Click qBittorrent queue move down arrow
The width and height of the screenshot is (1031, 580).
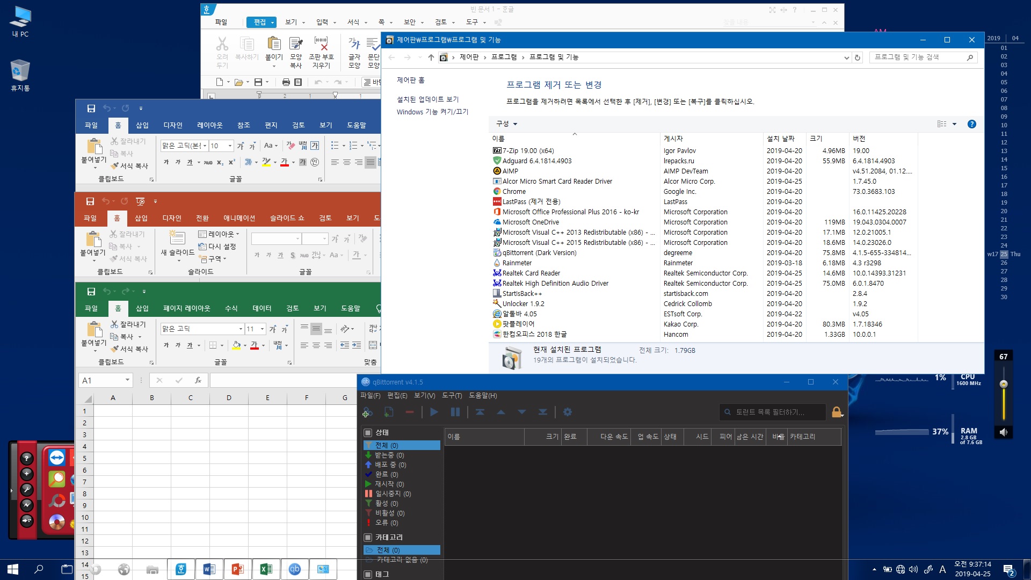click(522, 412)
